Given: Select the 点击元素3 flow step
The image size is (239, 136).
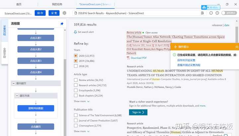Looking at the screenshot, I should click(36, 61).
